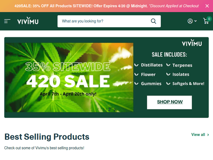Focus the 'What are you looking for?' search field

point(104,21)
